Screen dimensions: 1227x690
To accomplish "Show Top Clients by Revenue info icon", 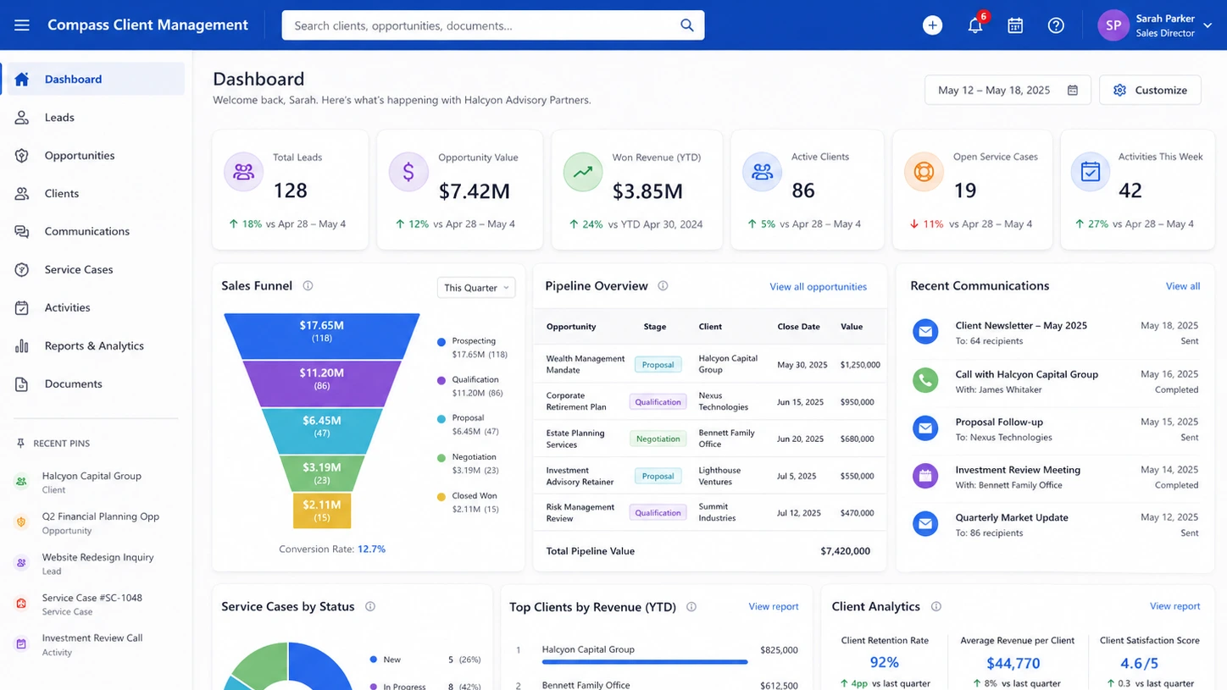I will click(691, 606).
